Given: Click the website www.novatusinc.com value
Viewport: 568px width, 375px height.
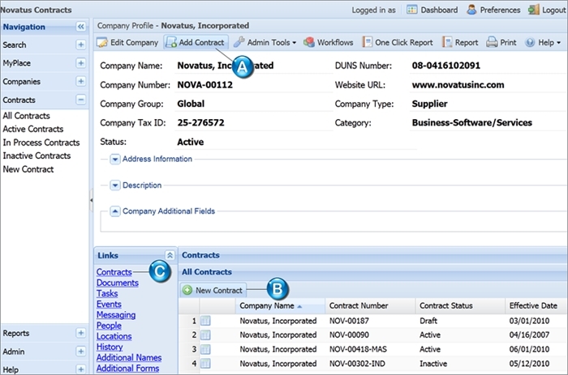Looking at the screenshot, I should 458,84.
